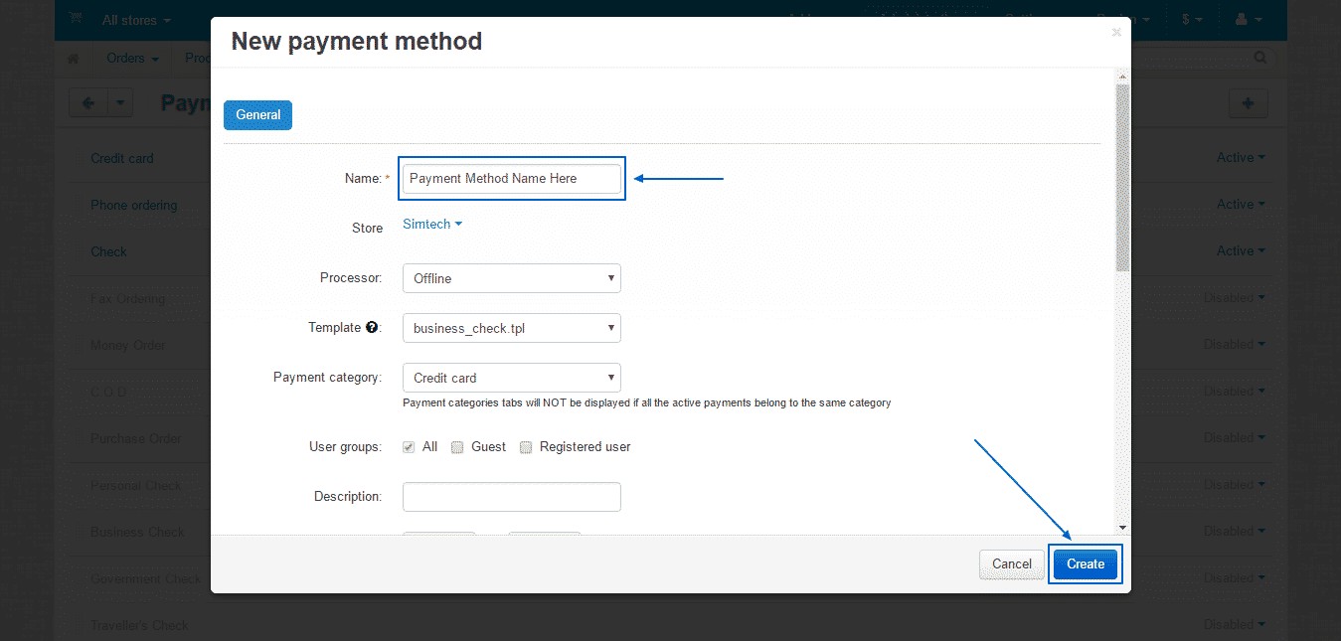Uncheck the All user groups checkbox
Viewport: 1341px width, 641px height.
(x=407, y=446)
